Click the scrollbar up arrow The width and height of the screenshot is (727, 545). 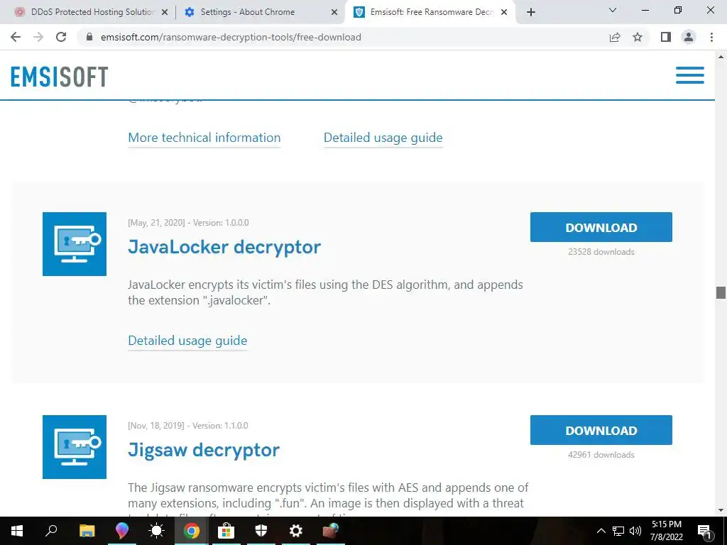[x=721, y=57]
